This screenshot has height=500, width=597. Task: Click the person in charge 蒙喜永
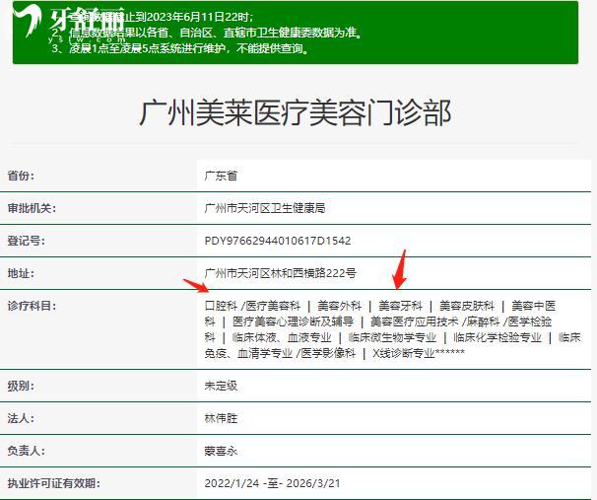point(221,451)
